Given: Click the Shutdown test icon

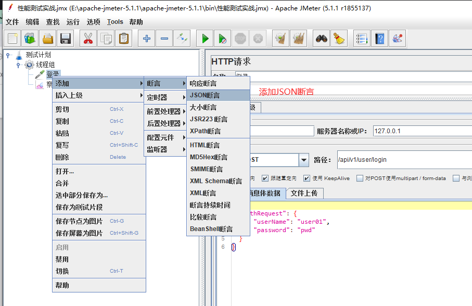Looking at the screenshot, I should pyautogui.click(x=258, y=39).
